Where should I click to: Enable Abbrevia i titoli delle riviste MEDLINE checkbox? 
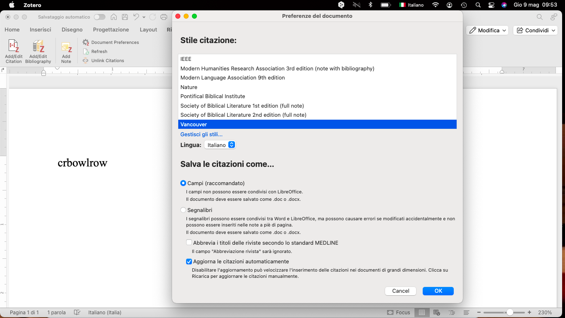tap(189, 243)
